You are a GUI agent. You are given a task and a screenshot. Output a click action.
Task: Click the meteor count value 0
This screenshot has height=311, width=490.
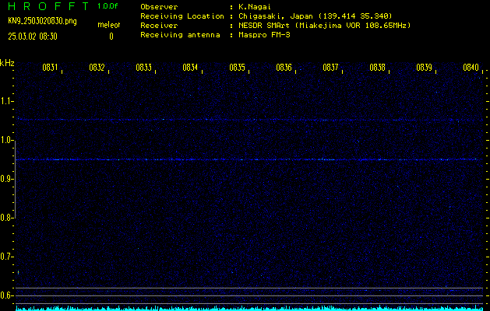pos(111,37)
